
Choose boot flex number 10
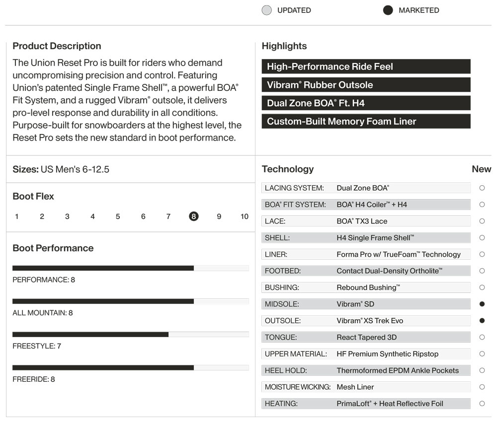[x=244, y=216]
